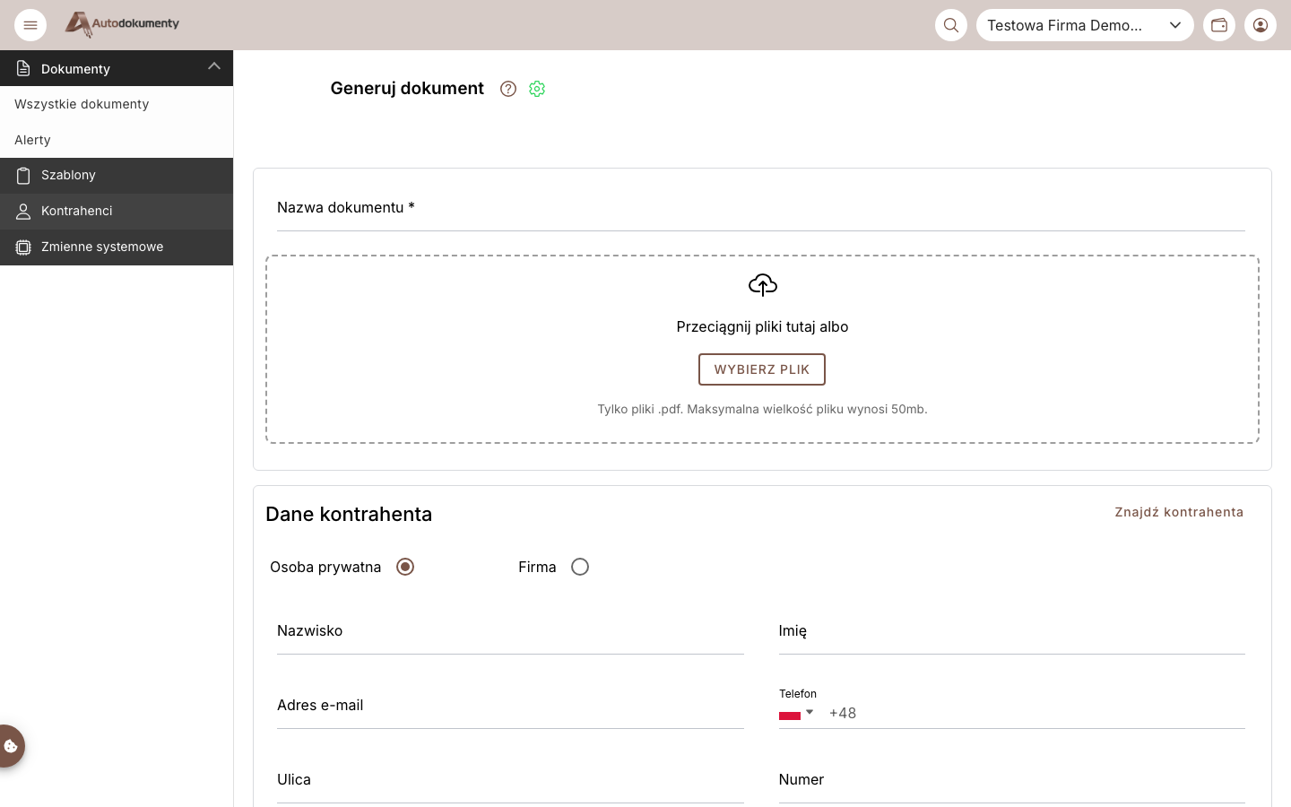Screen dimensions: 1291x807
Task: Open Zmienne systemowe section
Action: [x=117, y=247]
